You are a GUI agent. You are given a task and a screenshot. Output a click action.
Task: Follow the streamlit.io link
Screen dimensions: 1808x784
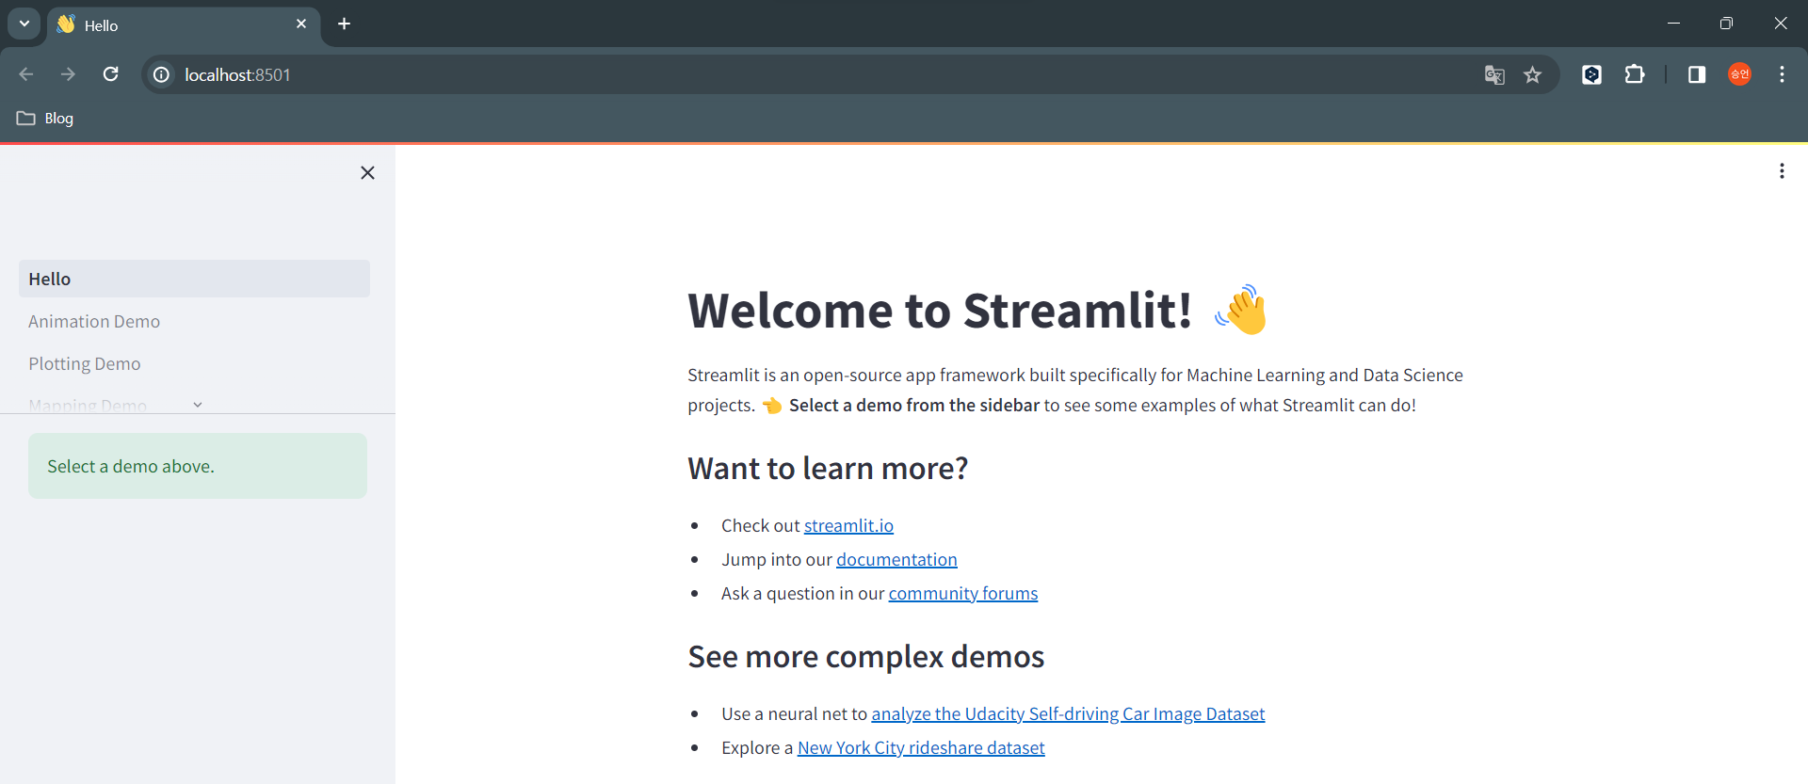pyautogui.click(x=848, y=525)
